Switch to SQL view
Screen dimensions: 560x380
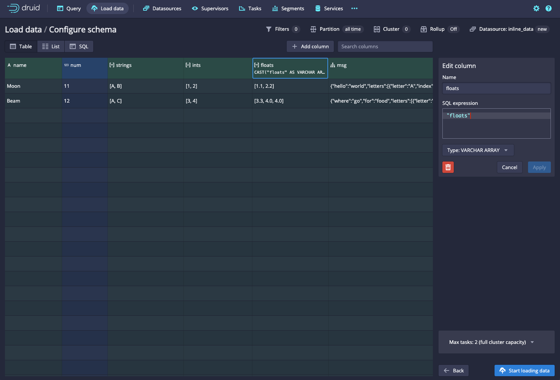coord(79,46)
